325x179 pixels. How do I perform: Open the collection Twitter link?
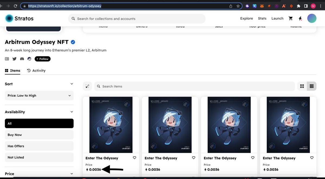(15, 59)
